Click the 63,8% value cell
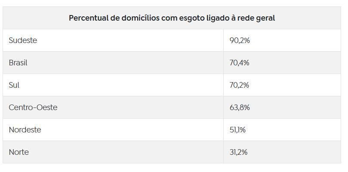 point(240,107)
